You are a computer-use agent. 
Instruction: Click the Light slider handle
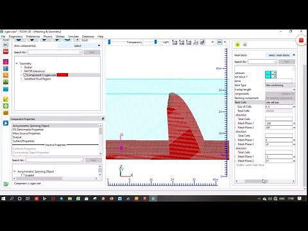coord(156,42)
